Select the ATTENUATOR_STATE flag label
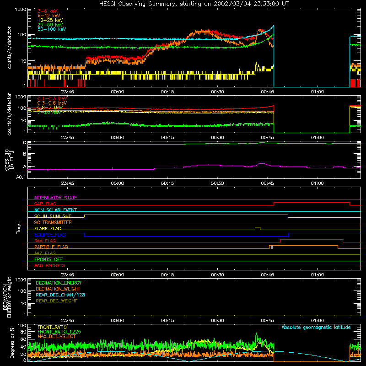366x366 pixels. 55,198
